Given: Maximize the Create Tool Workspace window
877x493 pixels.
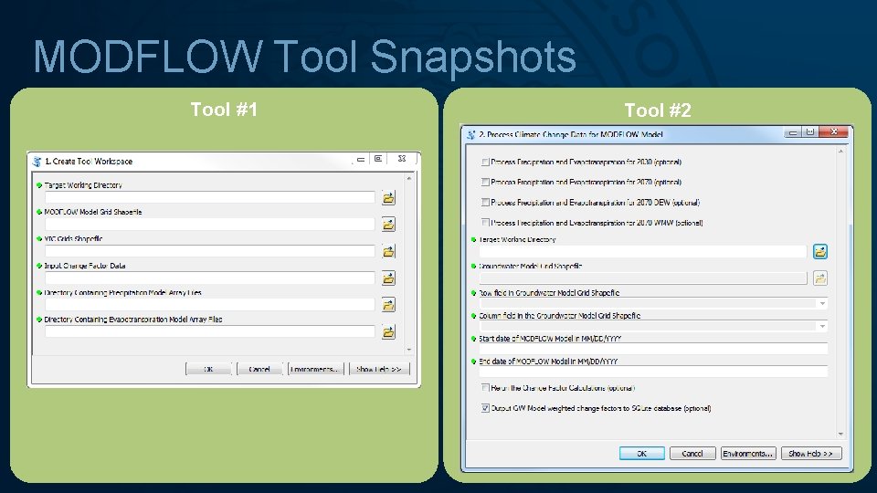Looking at the screenshot, I should (378, 159).
